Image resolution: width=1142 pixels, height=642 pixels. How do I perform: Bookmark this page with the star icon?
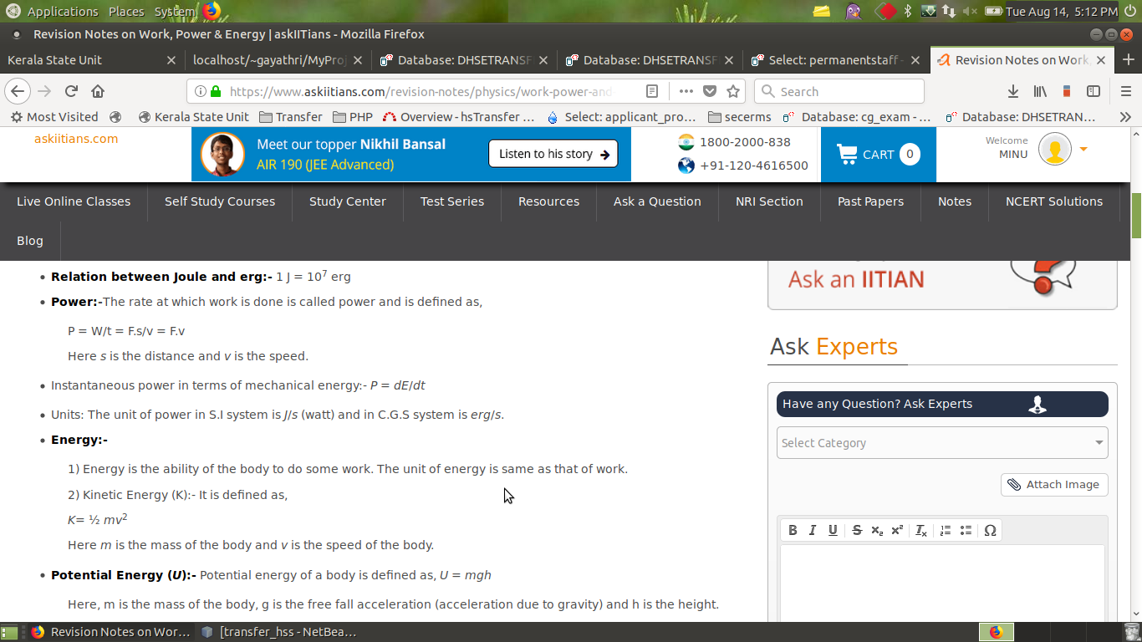733,91
